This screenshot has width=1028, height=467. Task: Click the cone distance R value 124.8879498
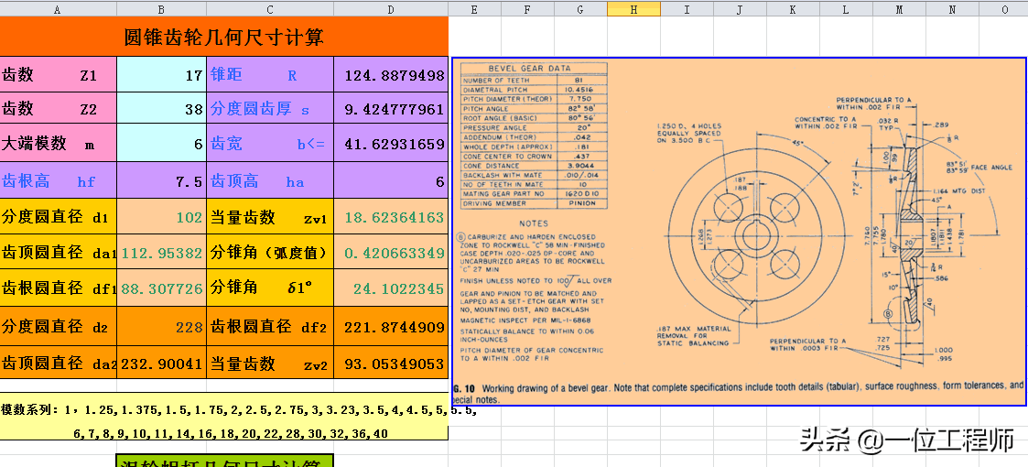(x=391, y=74)
